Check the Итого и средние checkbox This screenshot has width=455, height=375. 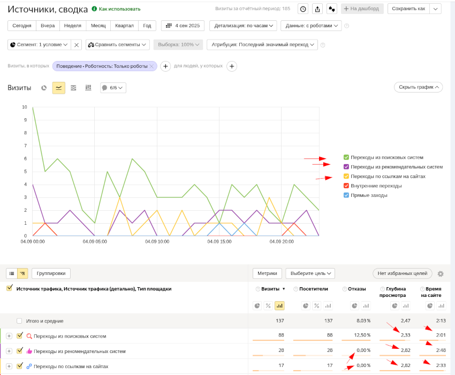pos(19,321)
